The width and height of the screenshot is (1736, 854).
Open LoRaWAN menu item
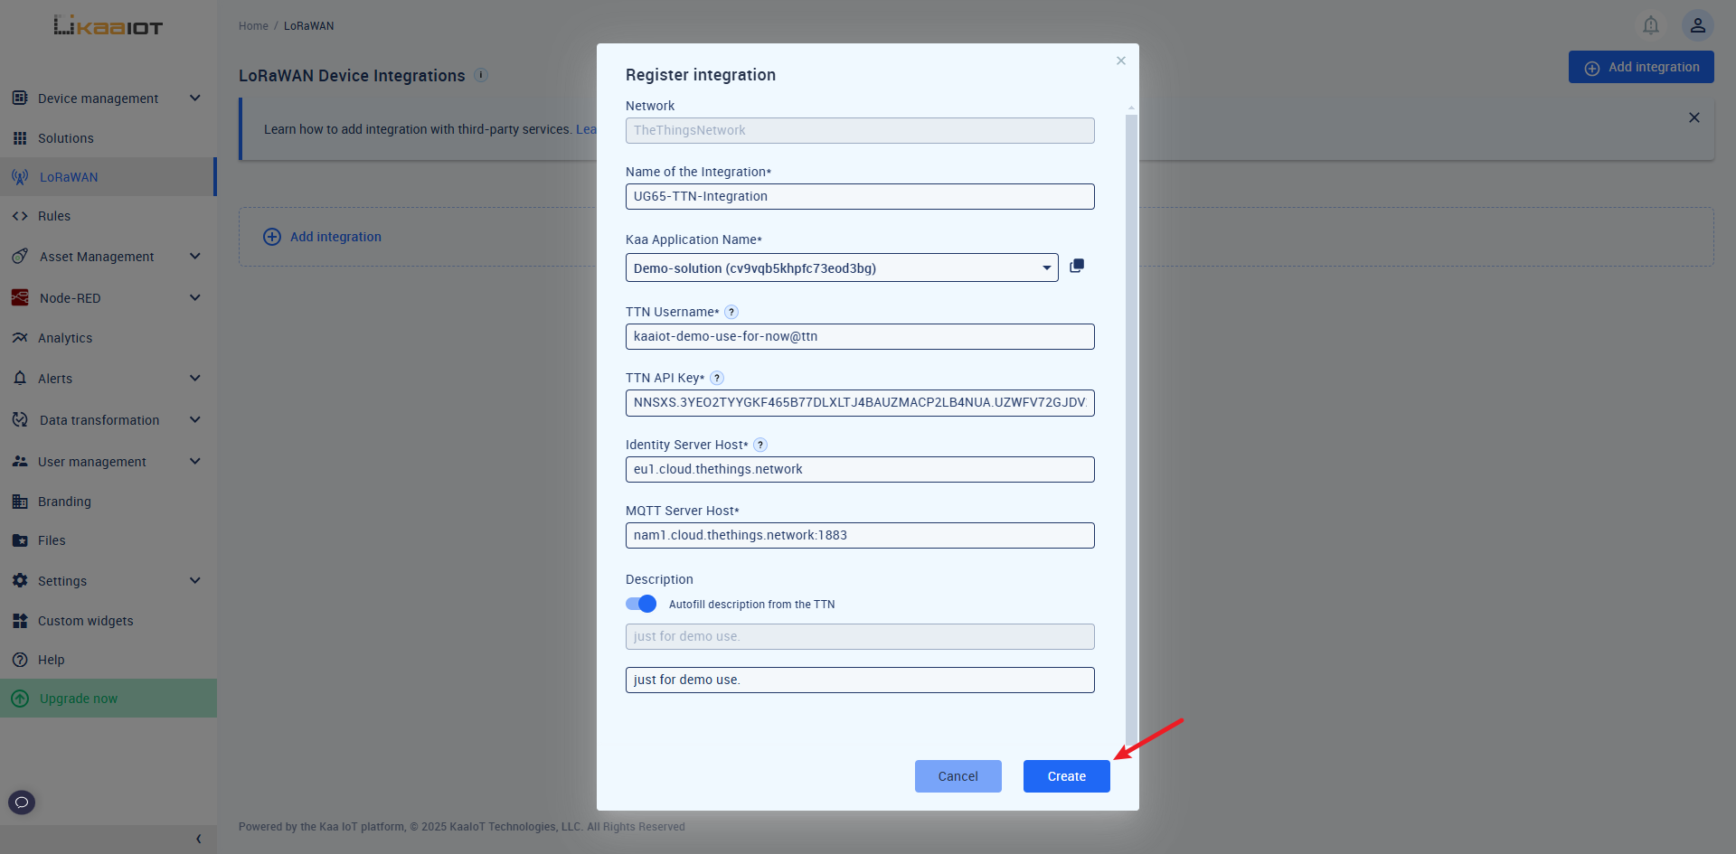tap(108, 177)
